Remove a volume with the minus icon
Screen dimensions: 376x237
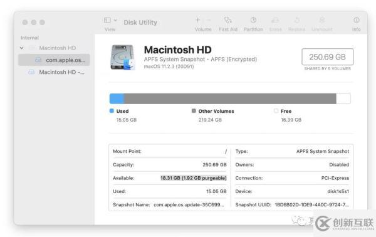point(209,20)
